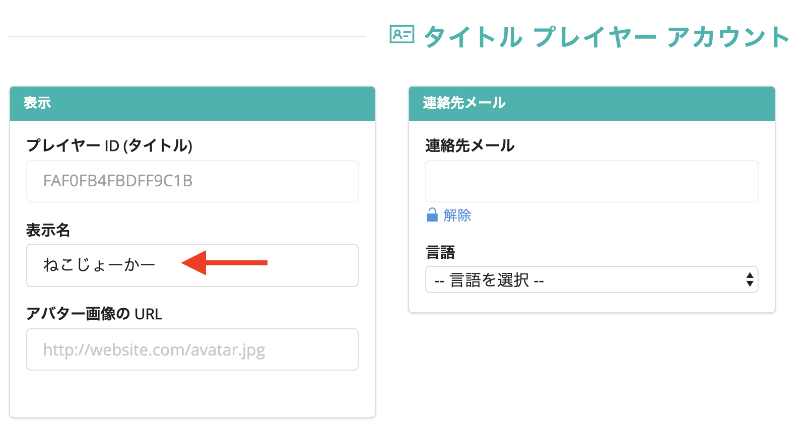This screenshot has width=806, height=428.
Task: Click the 言語 label
Action: [440, 252]
